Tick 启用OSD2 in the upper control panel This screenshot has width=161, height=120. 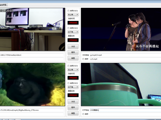[x=69, y=28]
